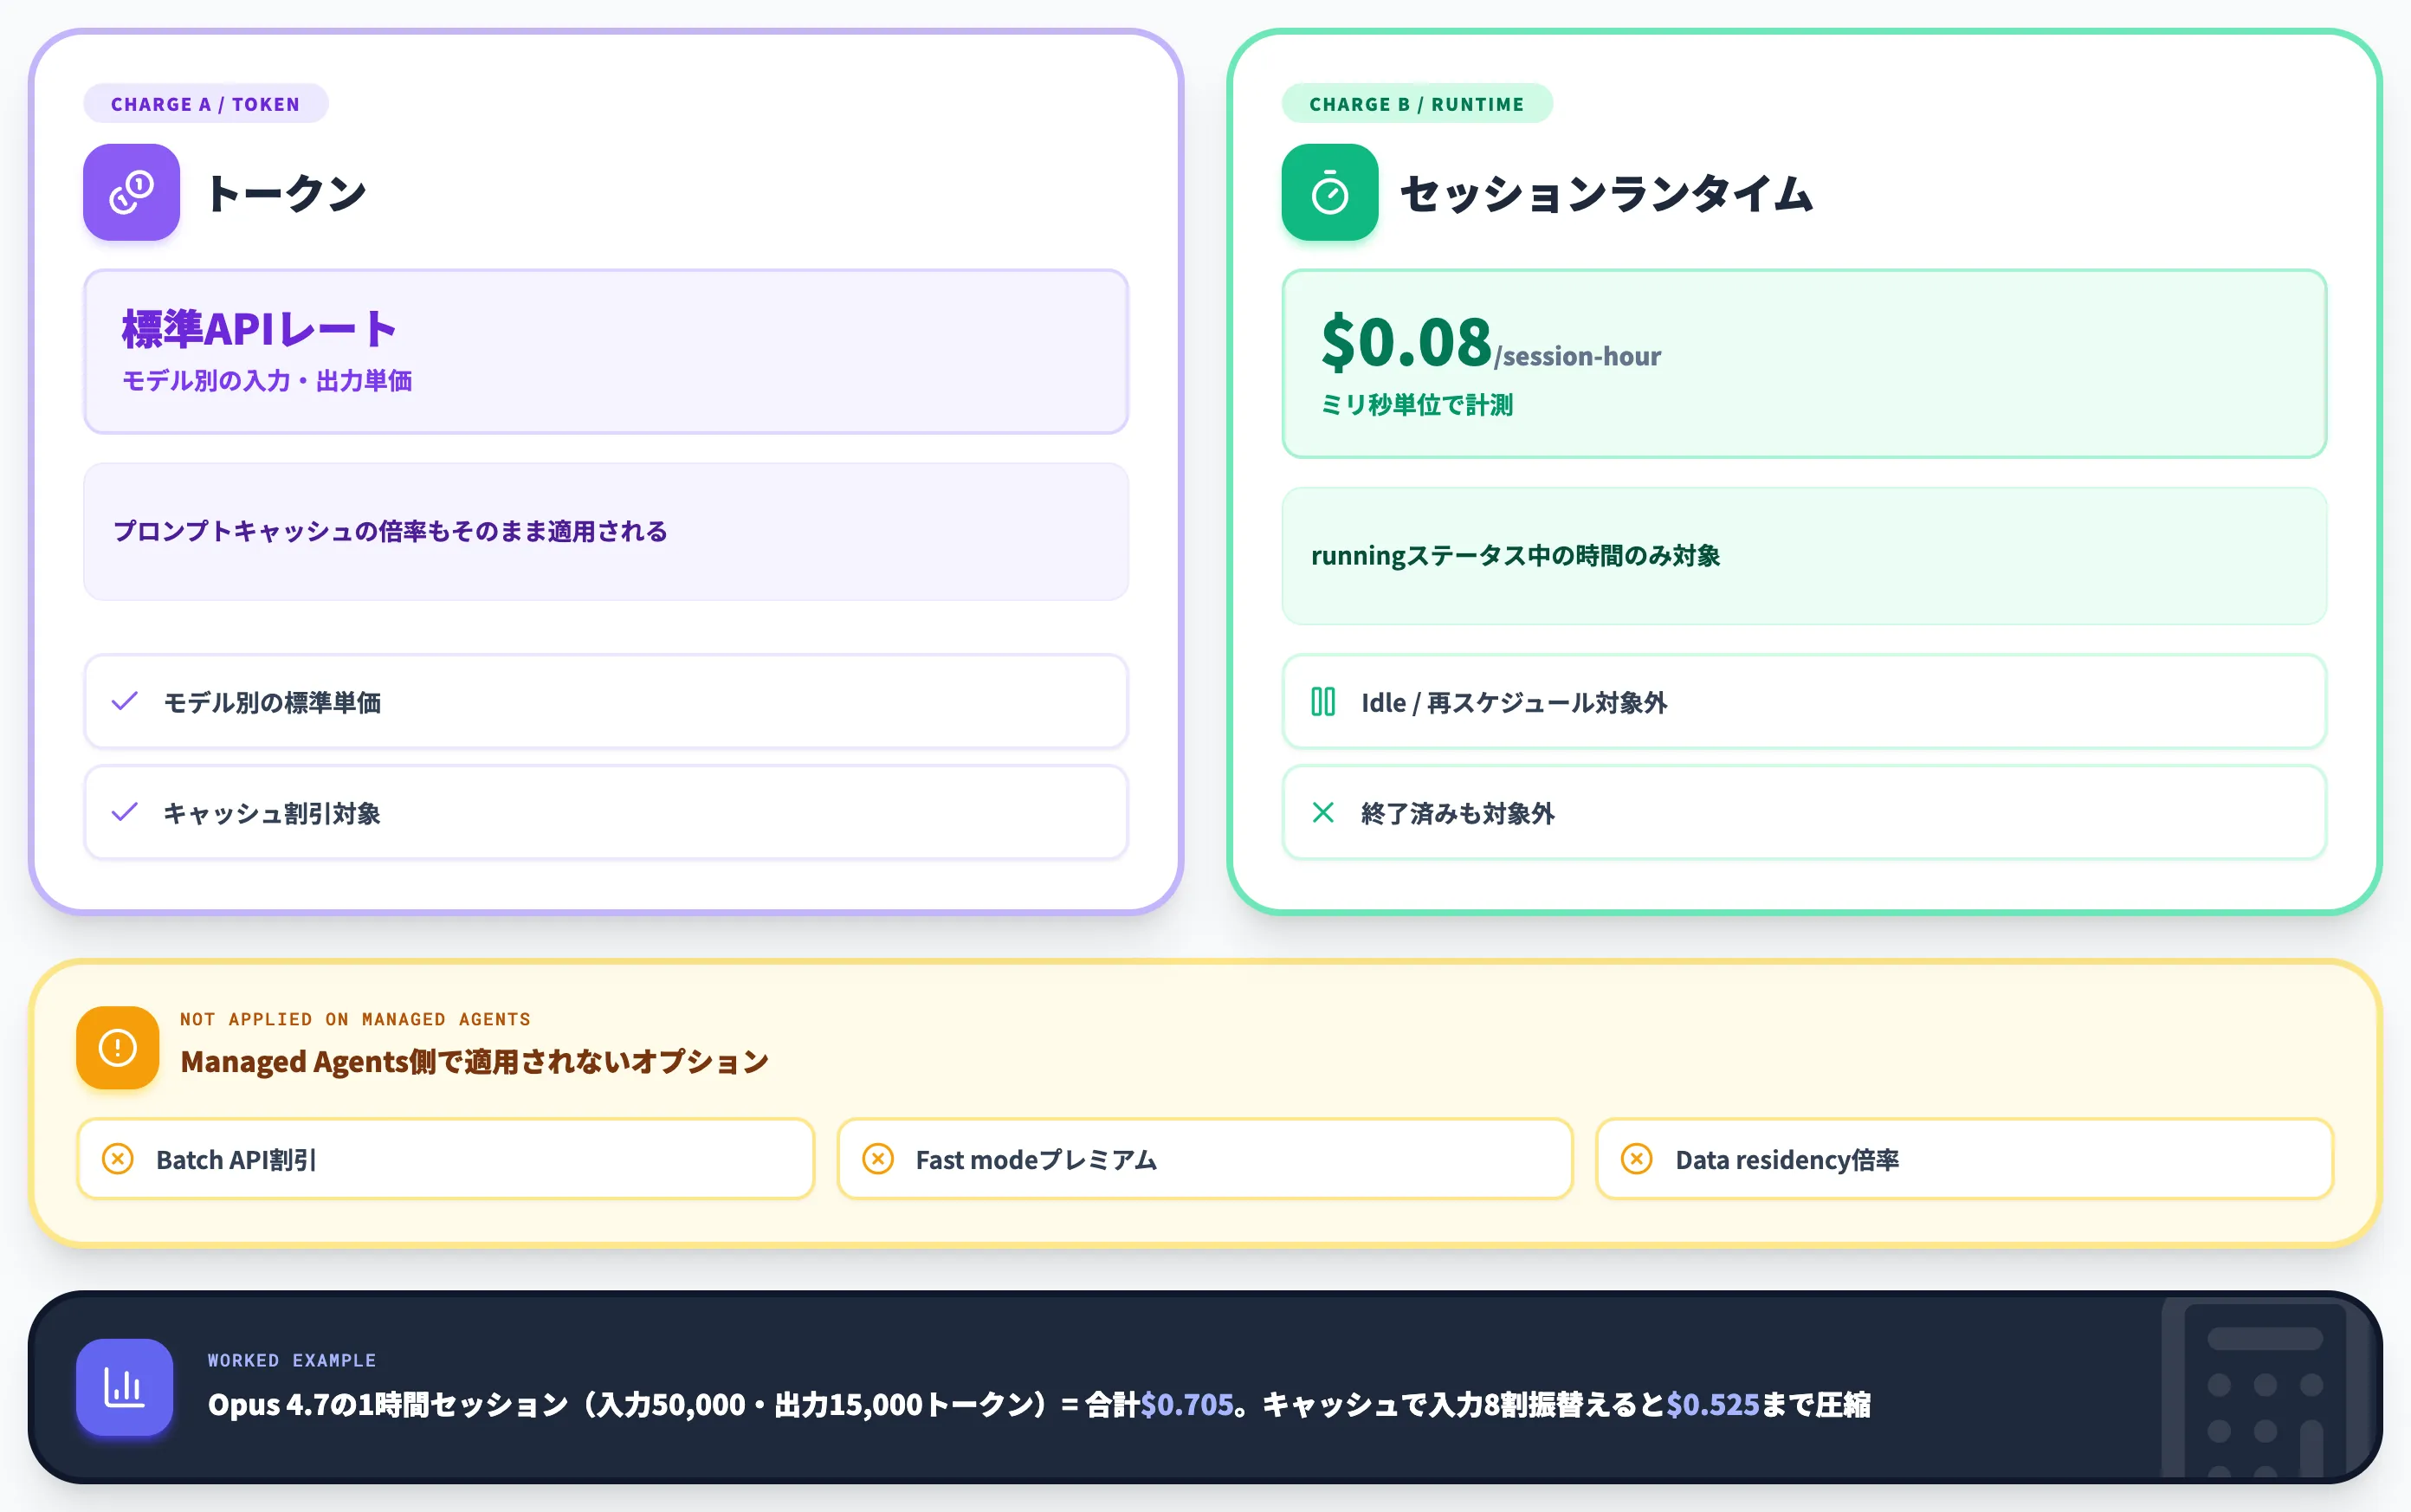
Task: Click the セッションランタイム card title
Action: pyautogui.click(x=1606, y=193)
